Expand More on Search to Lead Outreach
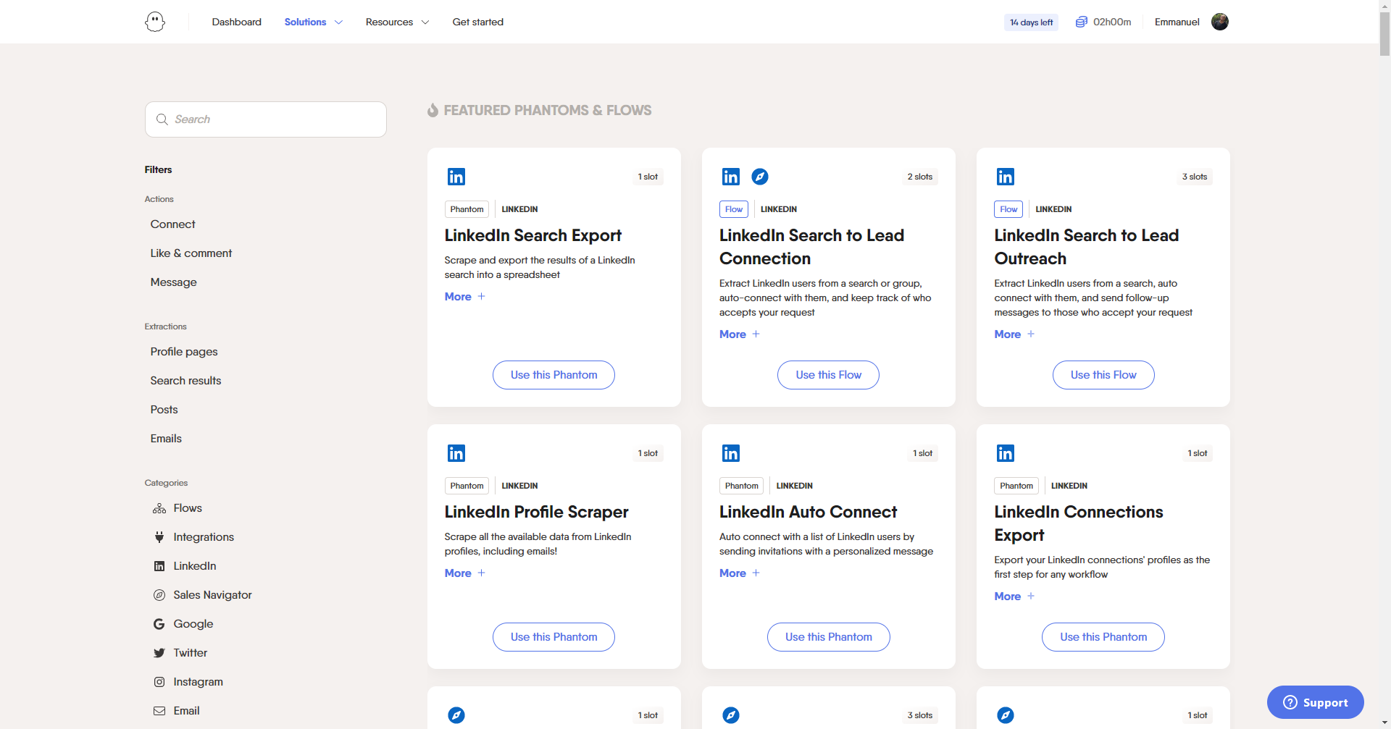 pyautogui.click(x=1014, y=334)
